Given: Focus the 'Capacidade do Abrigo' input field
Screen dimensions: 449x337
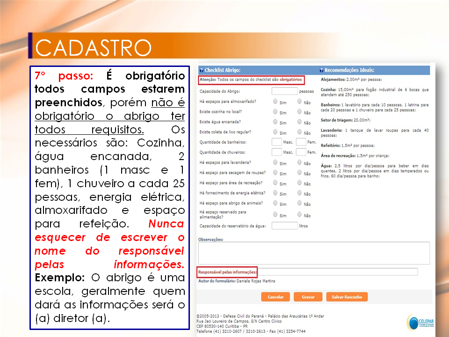Looking at the screenshot, I should [284, 91].
